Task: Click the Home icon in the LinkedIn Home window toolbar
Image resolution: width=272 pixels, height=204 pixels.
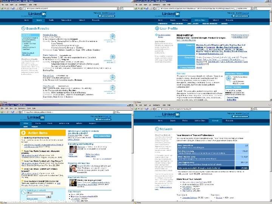Action: [20, 112]
